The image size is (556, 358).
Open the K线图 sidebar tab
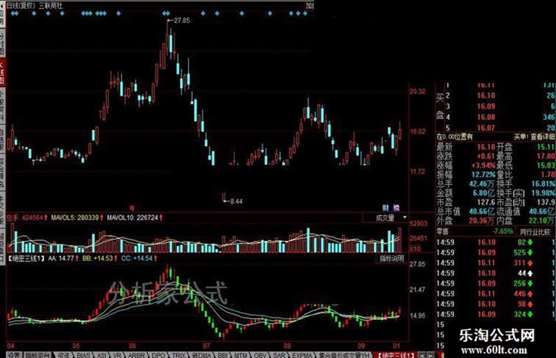pos(2,73)
